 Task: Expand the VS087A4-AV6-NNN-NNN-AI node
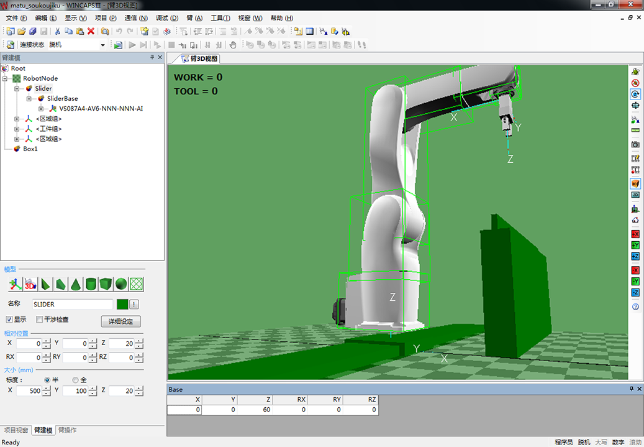tap(41, 109)
